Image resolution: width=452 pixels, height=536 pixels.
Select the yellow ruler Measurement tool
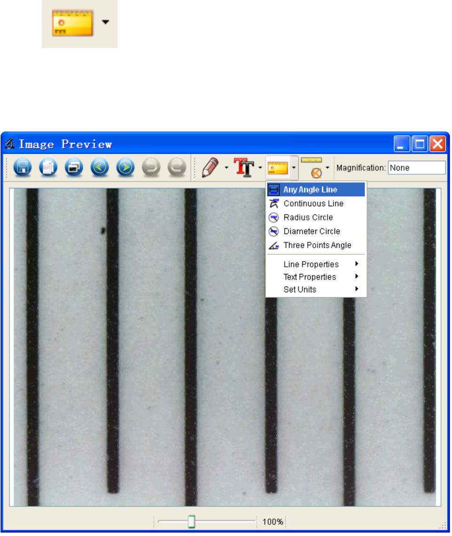pos(278,168)
